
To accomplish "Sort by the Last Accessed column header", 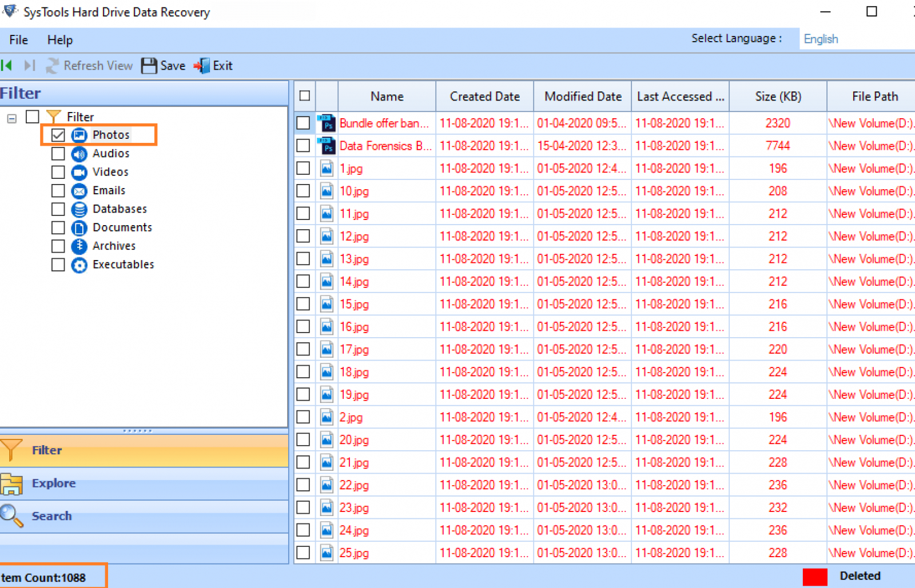I will [x=681, y=97].
